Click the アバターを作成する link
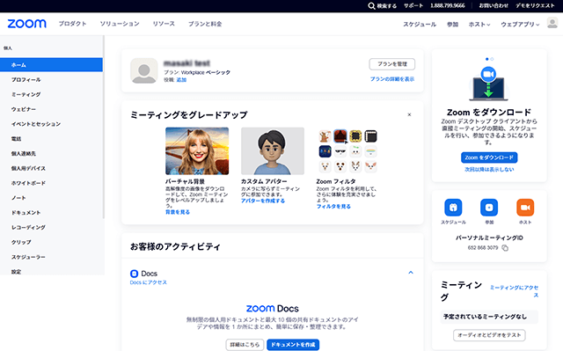563x351 pixels. (x=263, y=201)
